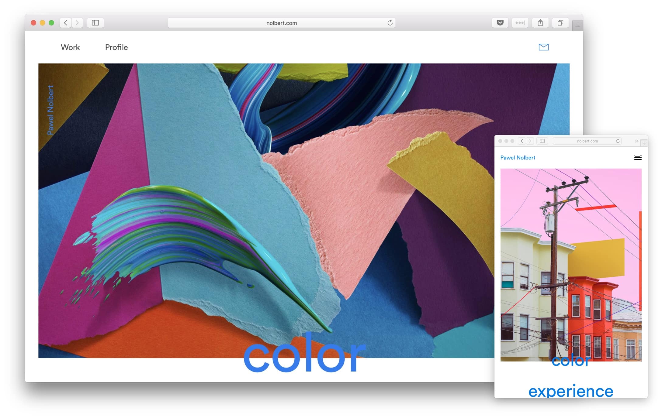Open the hamburger menu in the small window
This screenshot has height=418, width=669.
coord(638,158)
